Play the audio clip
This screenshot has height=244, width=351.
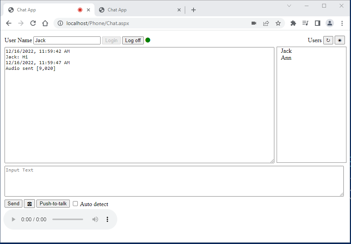[13, 219]
